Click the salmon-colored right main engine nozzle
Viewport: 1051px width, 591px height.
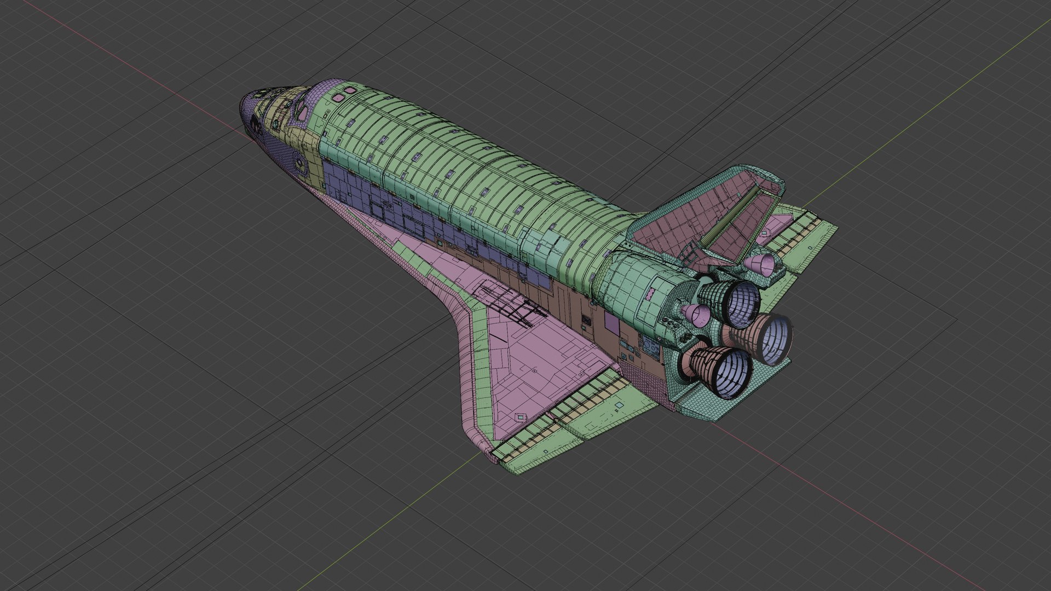pyautogui.click(x=764, y=339)
